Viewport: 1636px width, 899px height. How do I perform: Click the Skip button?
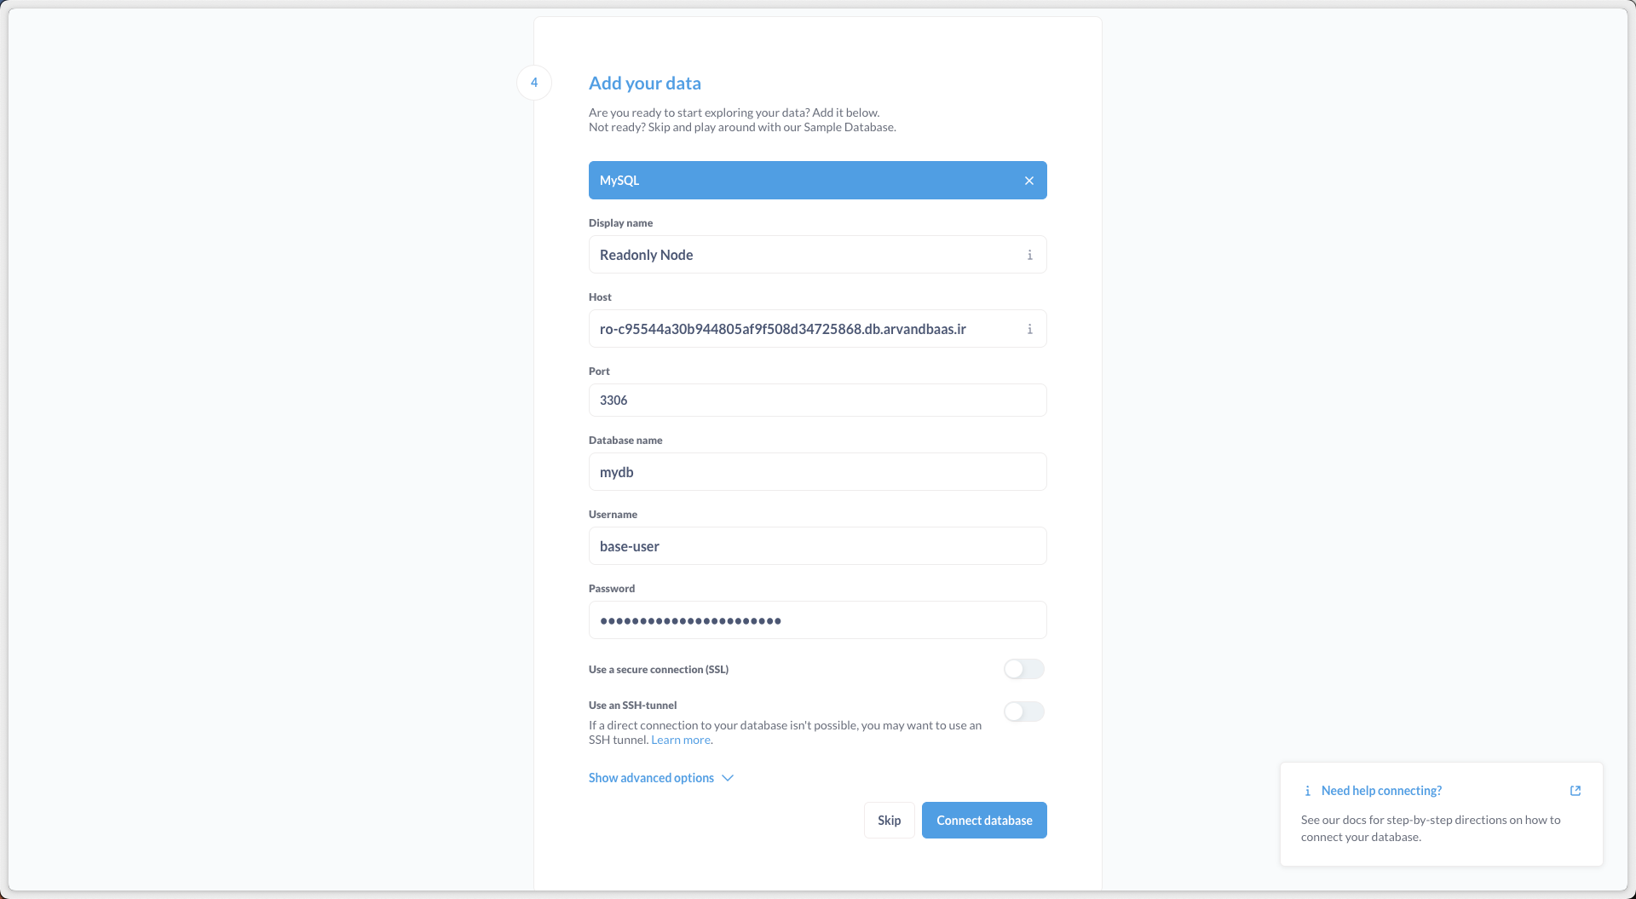[889, 821]
